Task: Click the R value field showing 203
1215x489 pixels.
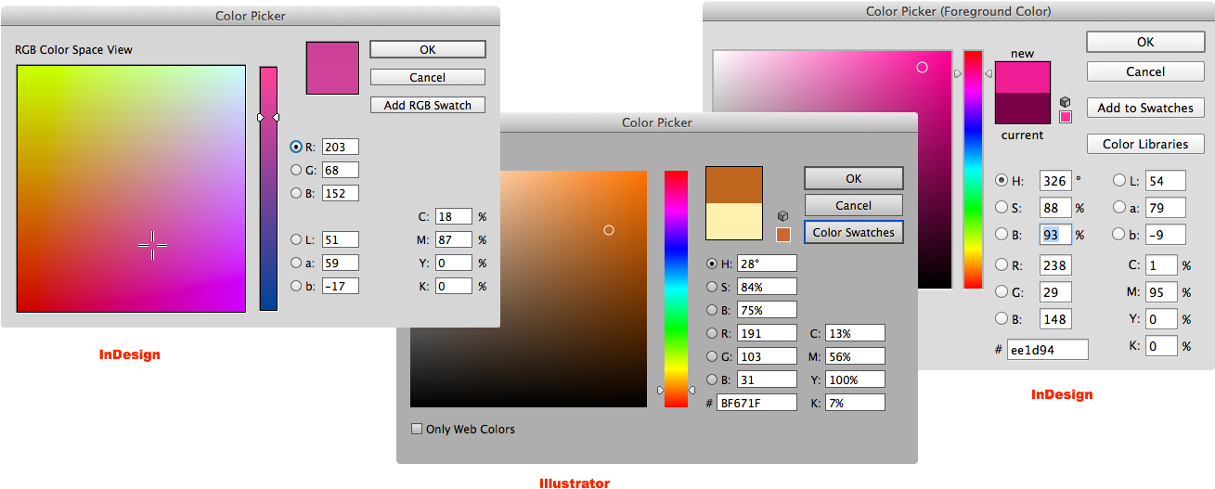Action: coord(340,147)
